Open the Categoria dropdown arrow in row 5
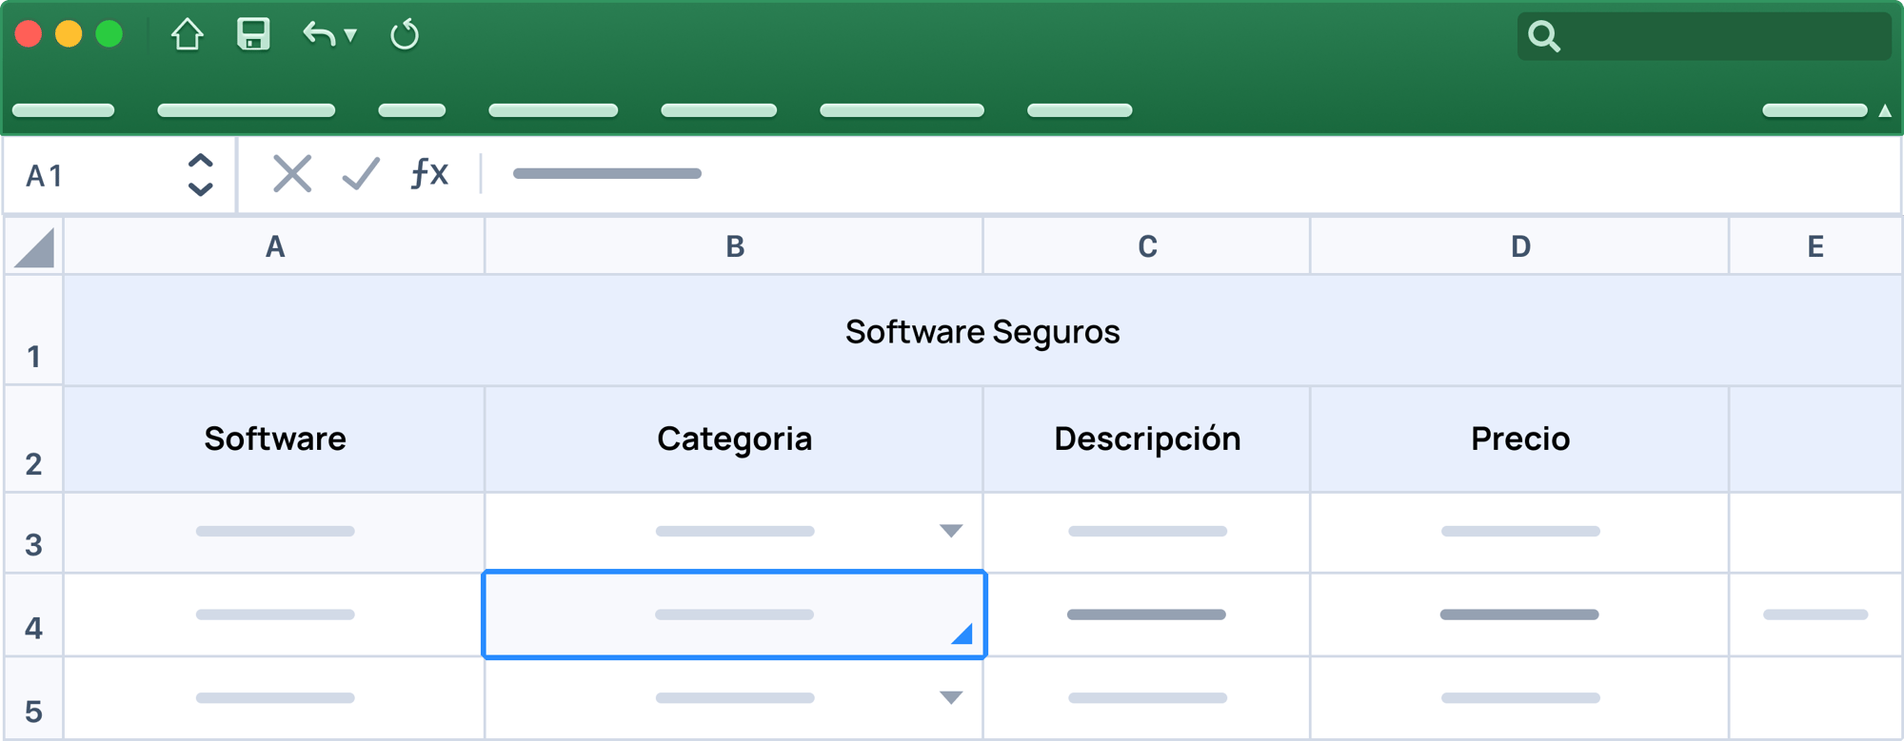Image resolution: width=1904 pixels, height=741 pixels. coord(951,697)
